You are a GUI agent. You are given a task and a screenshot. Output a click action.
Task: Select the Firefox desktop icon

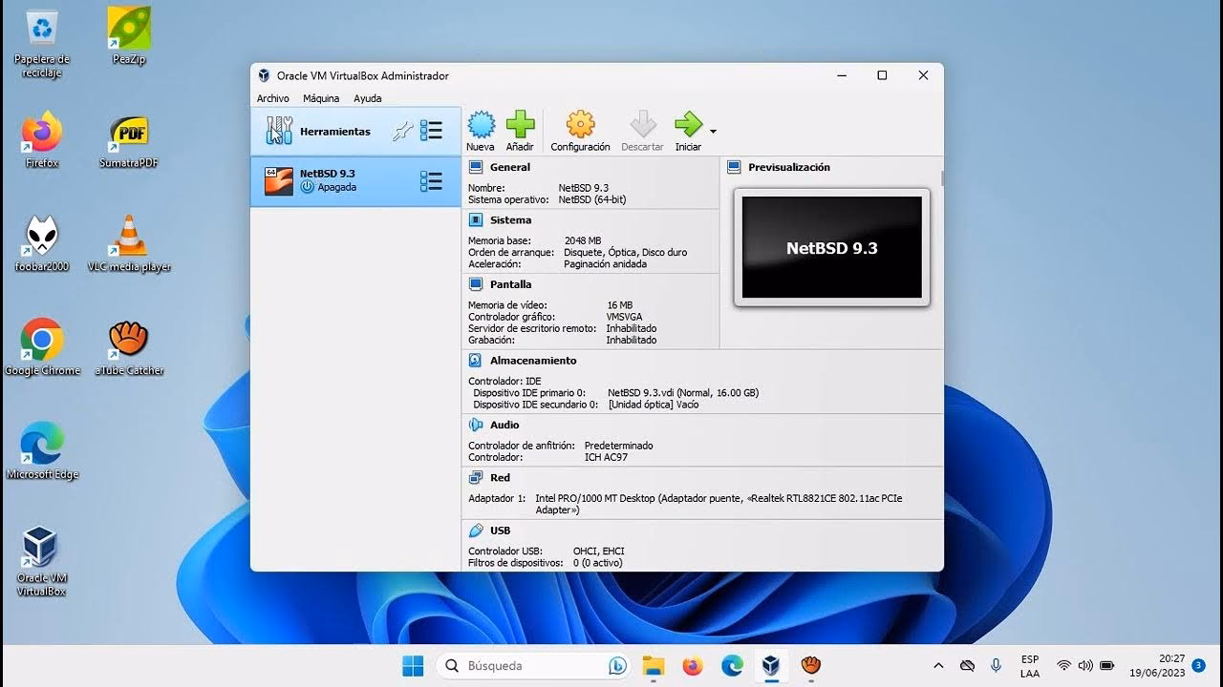coord(42,140)
